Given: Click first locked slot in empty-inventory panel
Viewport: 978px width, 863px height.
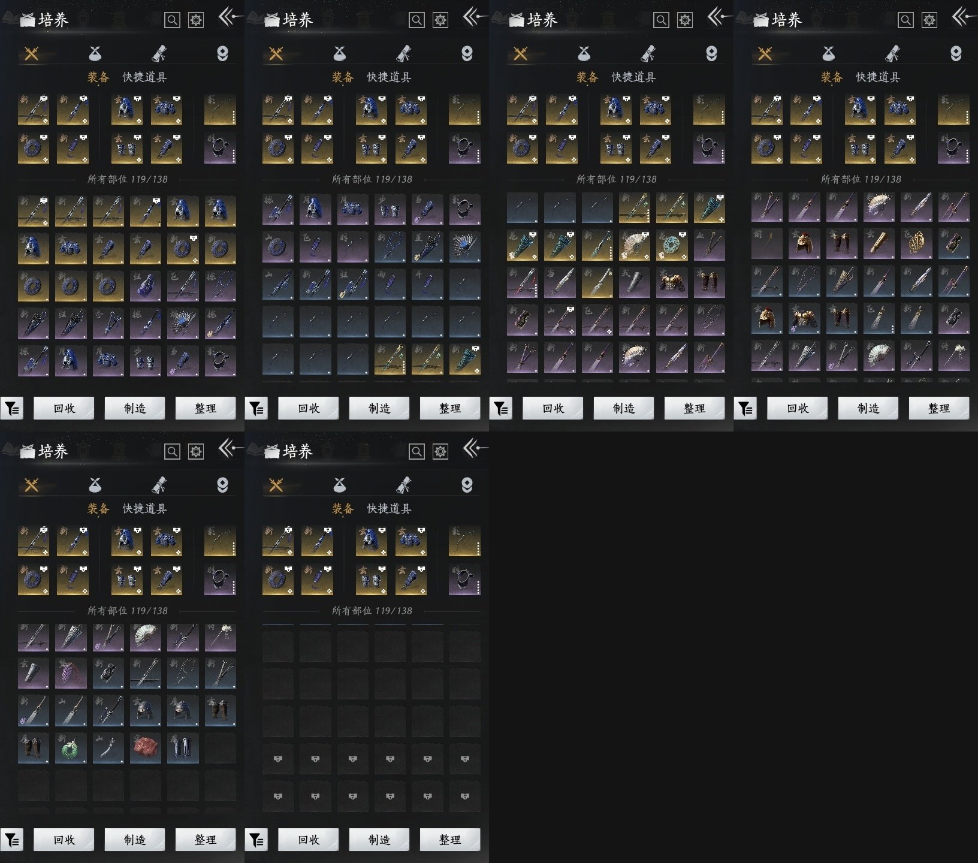Looking at the screenshot, I should (278, 759).
